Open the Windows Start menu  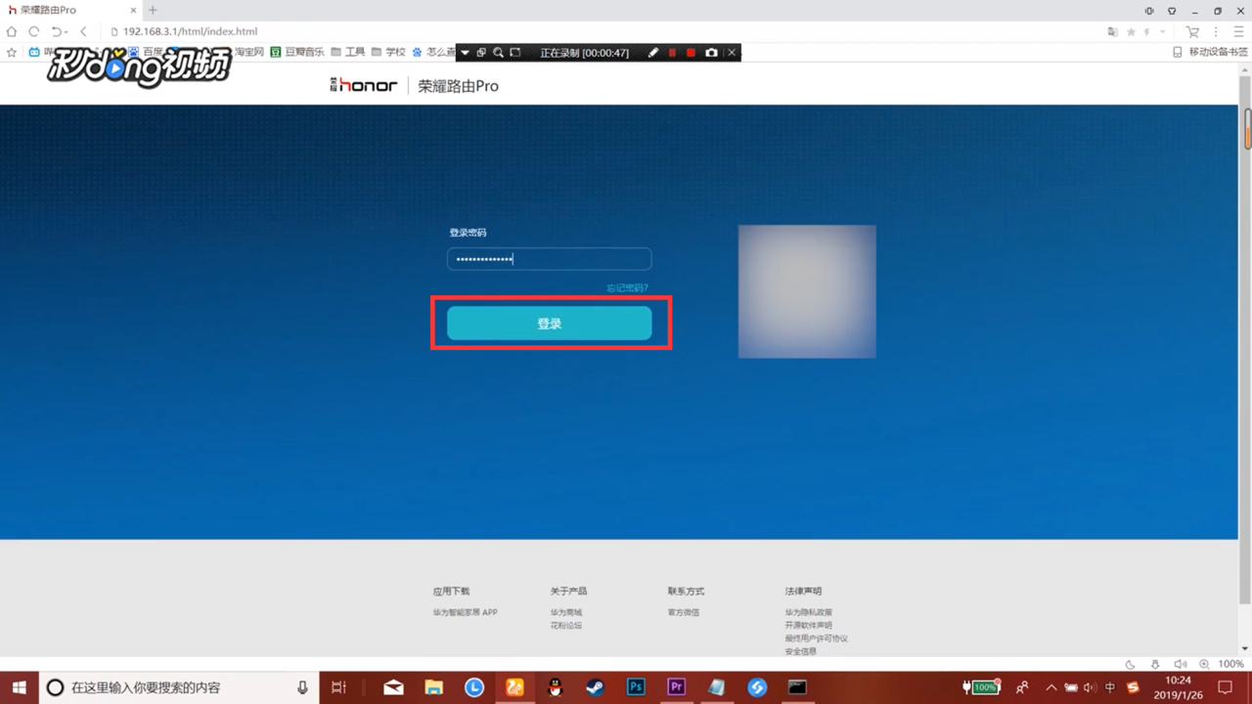(19, 687)
